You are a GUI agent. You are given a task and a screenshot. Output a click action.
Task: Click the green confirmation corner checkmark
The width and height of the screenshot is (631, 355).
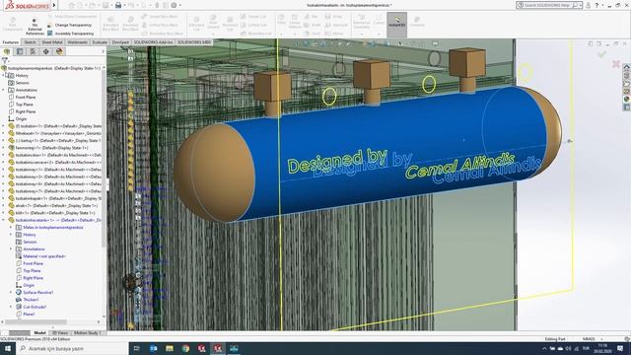[x=602, y=54]
